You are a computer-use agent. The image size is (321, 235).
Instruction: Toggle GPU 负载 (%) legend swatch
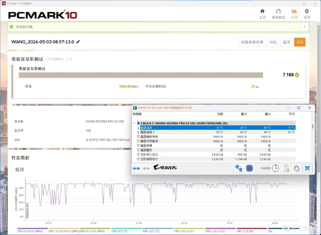(252, 228)
